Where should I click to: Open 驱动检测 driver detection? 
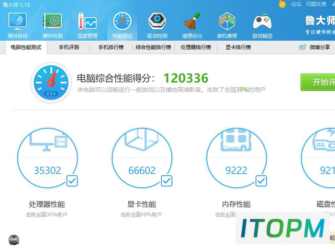pos(157,26)
